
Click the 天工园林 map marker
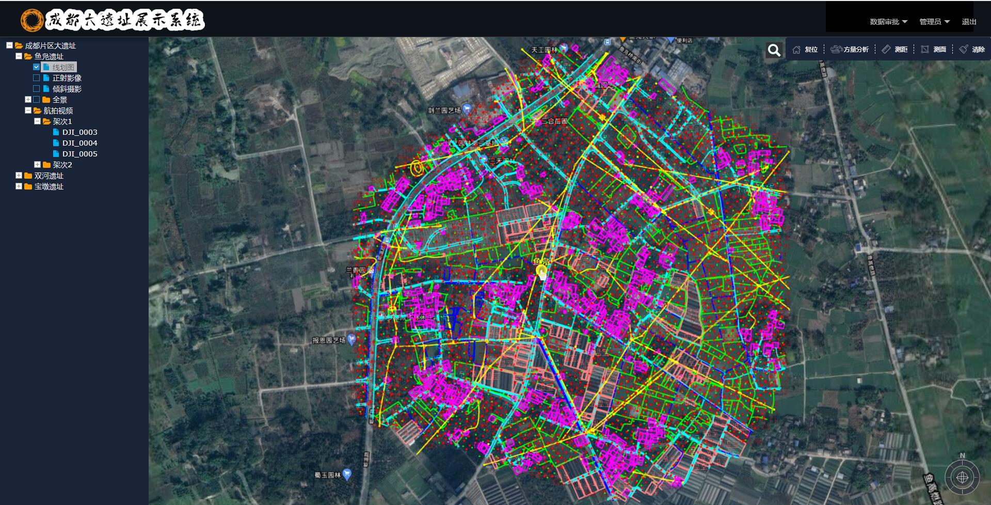[x=564, y=48]
